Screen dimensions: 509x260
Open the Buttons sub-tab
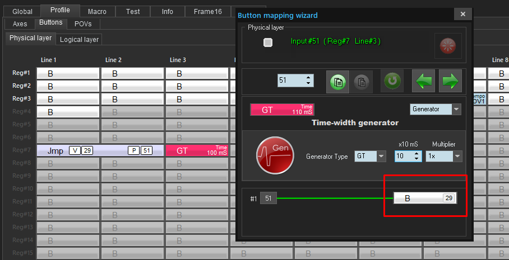(50, 23)
